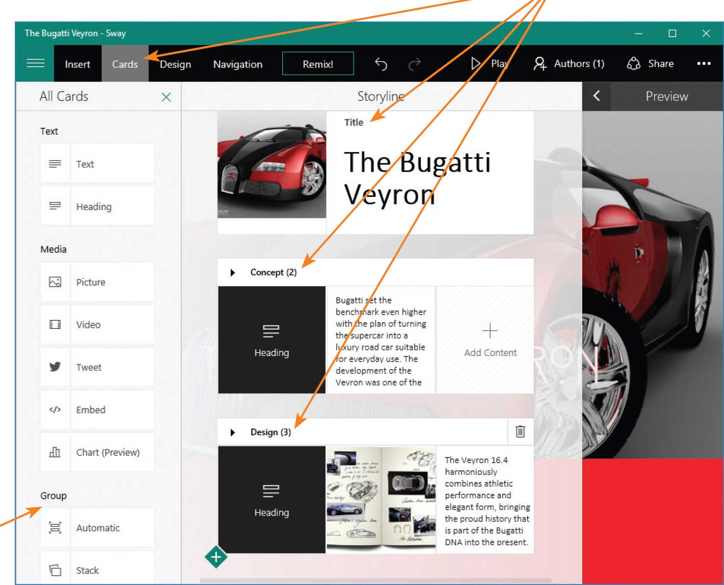Viewport: 724px width, 585px height.
Task: Click the Preview pane header
Action: coord(666,96)
